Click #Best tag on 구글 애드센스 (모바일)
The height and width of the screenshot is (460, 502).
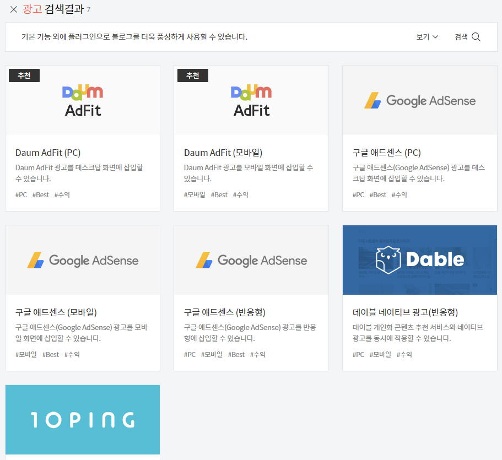[x=51, y=354]
